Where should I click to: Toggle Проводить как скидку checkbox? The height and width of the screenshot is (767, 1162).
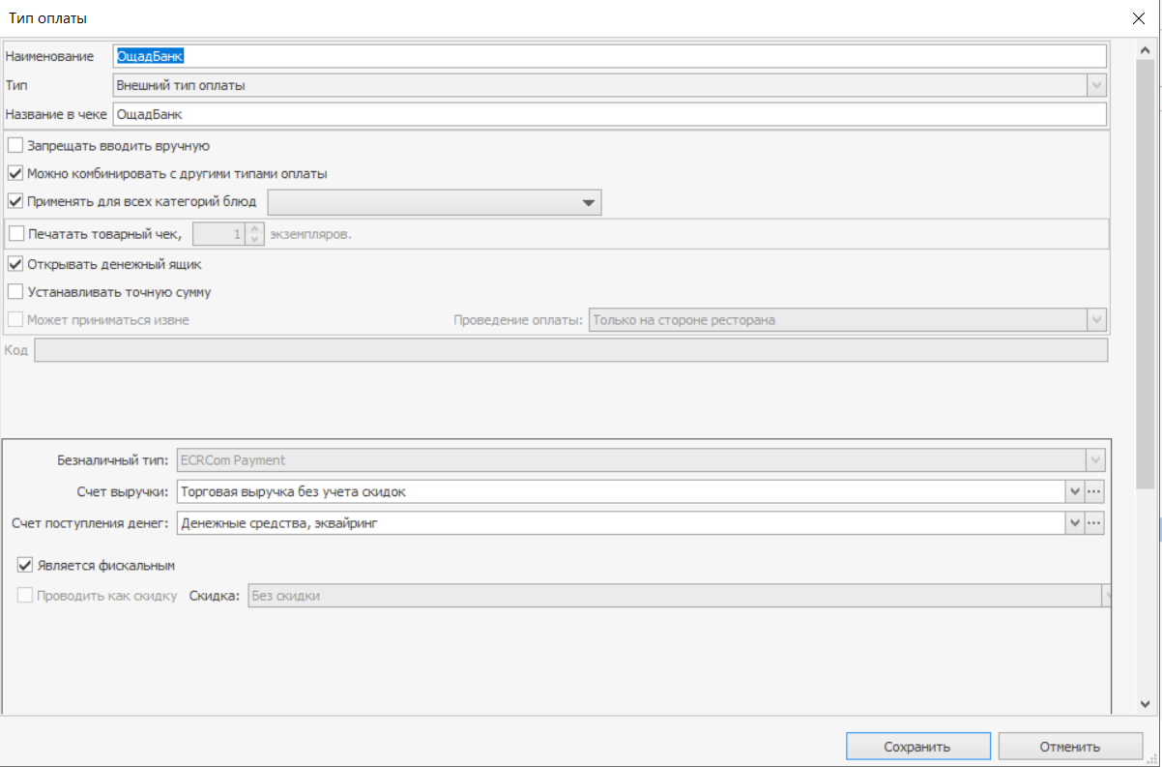point(25,596)
